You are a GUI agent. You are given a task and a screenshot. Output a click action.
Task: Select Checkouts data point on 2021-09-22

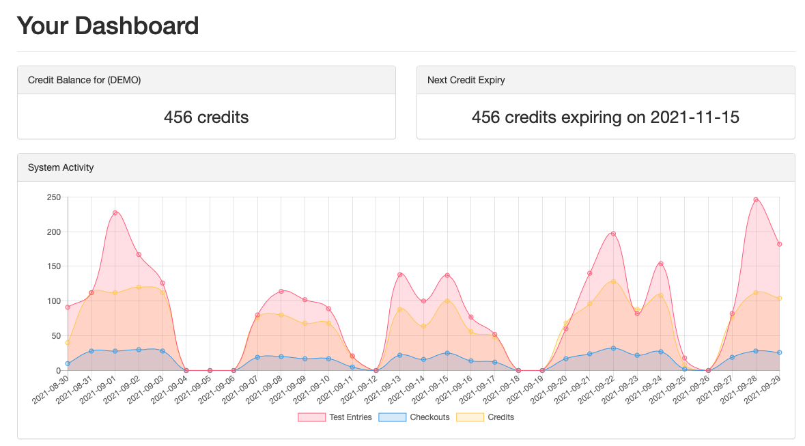click(x=613, y=348)
